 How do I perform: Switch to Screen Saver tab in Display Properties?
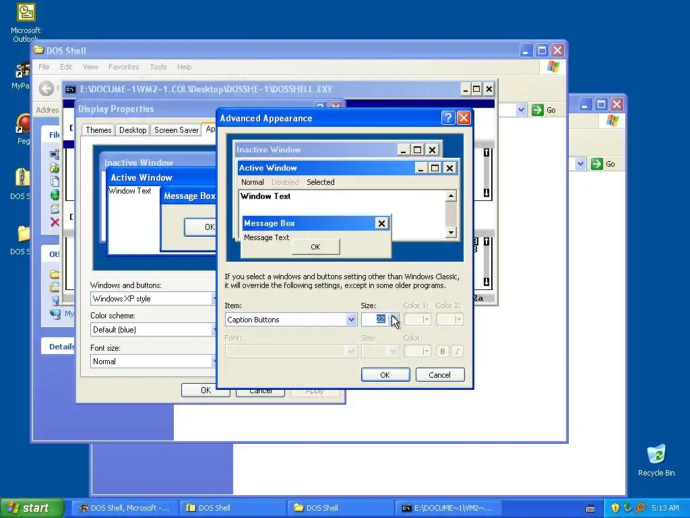176,130
